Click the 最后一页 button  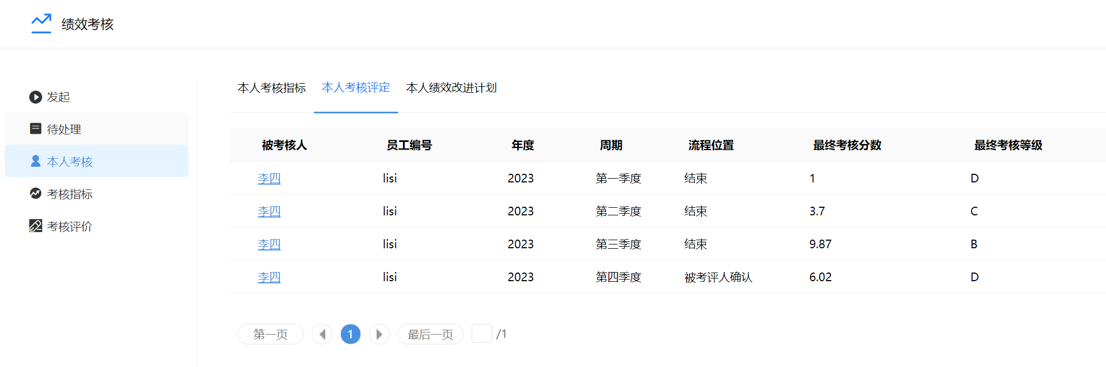click(430, 334)
